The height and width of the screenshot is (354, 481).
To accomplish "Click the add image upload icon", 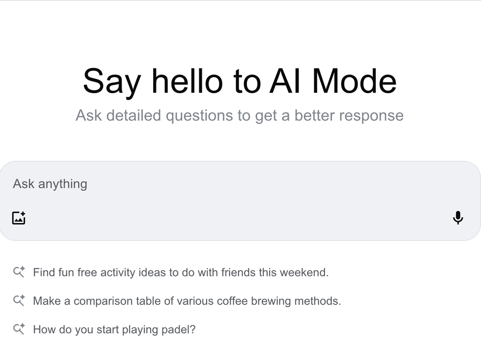I will click(x=19, y=218).
